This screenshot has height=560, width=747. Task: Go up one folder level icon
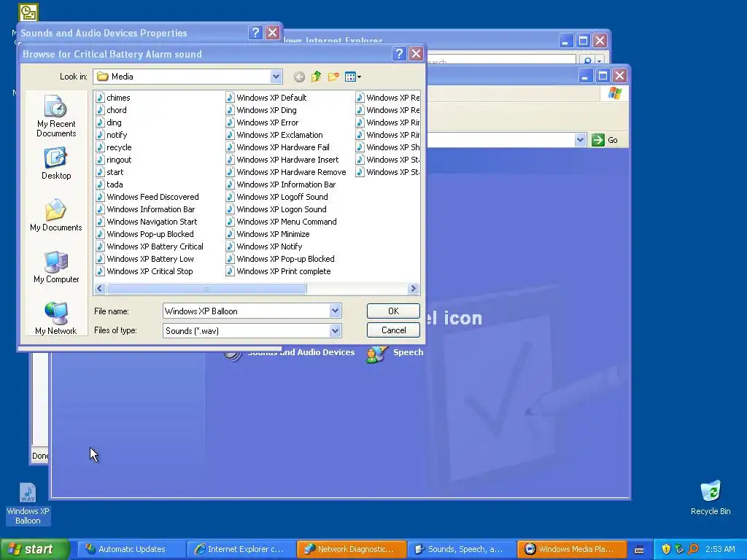pos(317,77)
